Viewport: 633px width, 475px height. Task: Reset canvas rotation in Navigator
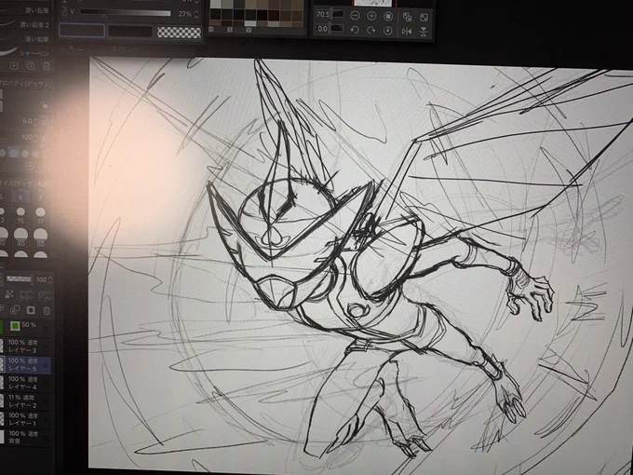(387, 31)
